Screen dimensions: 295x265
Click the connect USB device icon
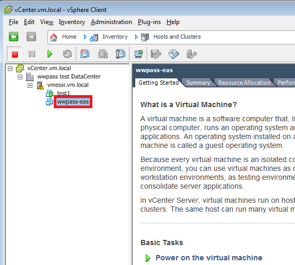pos(192,54)
